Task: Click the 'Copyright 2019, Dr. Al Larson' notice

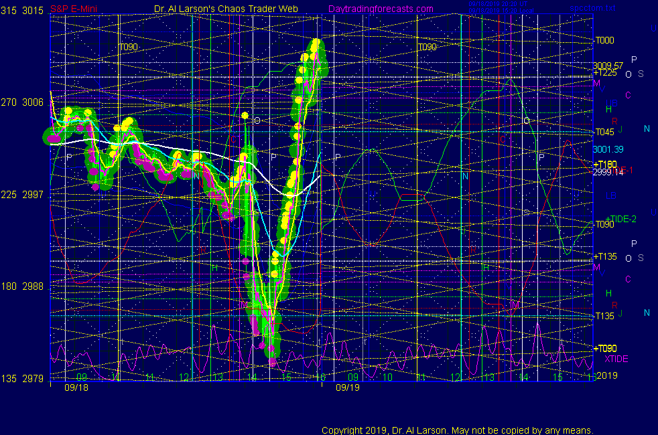Action: pos(458,430)
